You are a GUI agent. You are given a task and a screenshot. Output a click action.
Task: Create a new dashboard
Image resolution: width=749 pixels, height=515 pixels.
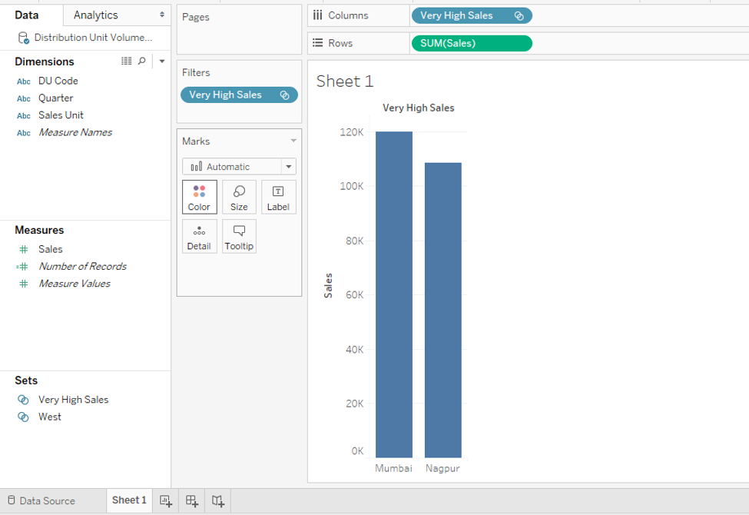[x=191, y=500]
